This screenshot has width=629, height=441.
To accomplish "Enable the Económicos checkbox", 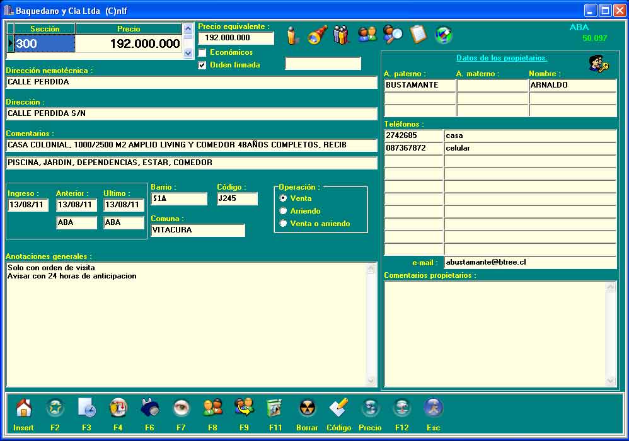I will (202, 52).
